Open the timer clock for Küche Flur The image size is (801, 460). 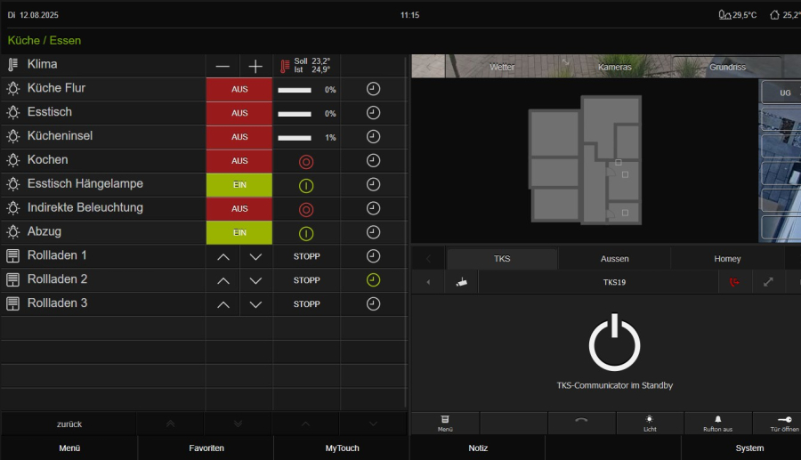point(374,89)
